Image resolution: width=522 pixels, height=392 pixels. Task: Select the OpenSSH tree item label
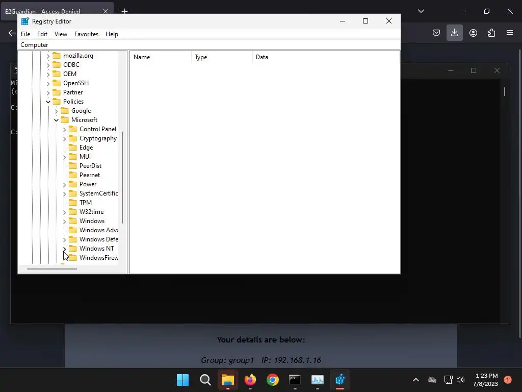[x=76, y=83]
